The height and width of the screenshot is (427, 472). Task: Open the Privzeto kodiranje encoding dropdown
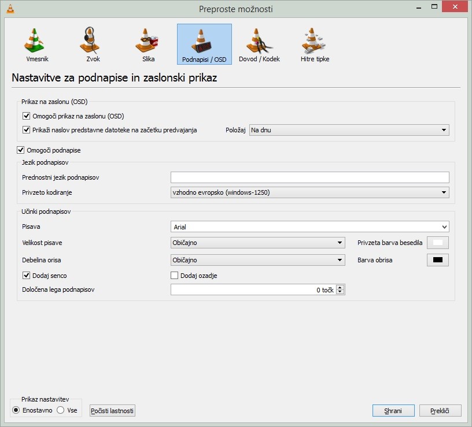pyautogui.click(x=309, y=192)
